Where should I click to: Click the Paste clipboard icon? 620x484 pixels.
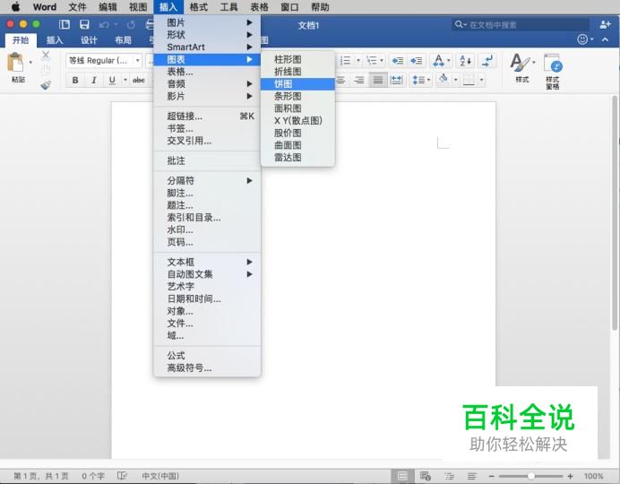pos(16,63)
